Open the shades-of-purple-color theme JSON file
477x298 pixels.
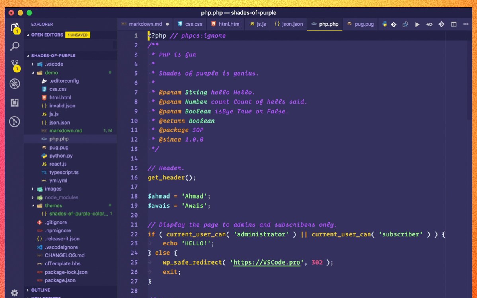click(x=78, y=214)
